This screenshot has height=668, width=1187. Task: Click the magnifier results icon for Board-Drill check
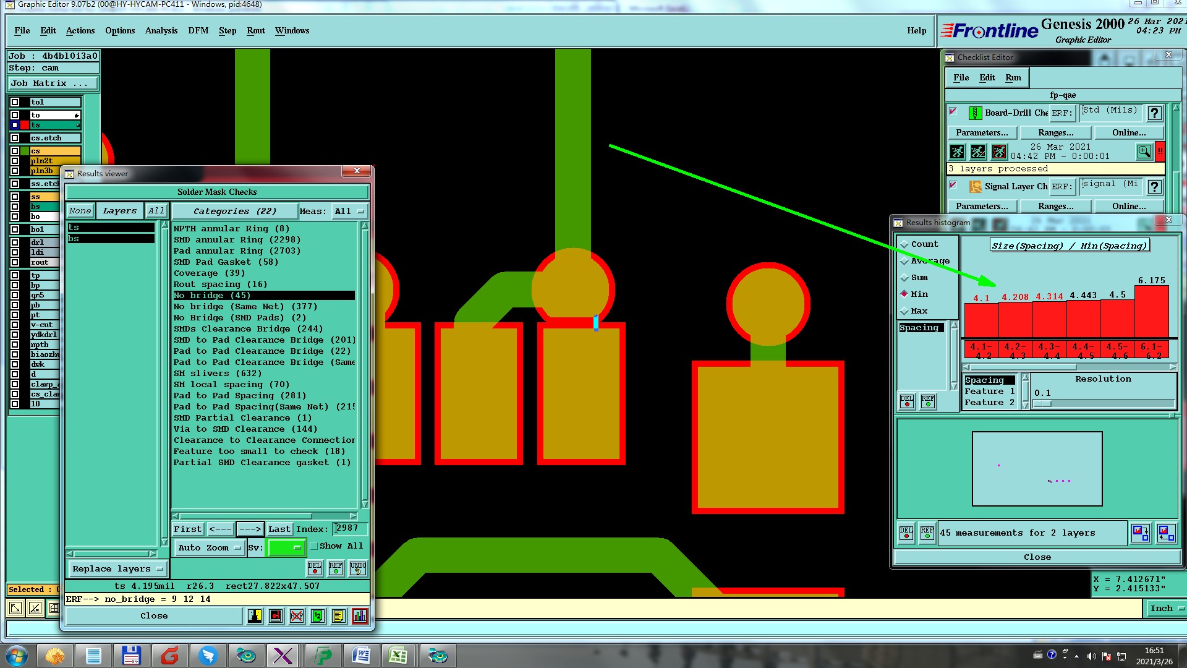(1144, 152)
